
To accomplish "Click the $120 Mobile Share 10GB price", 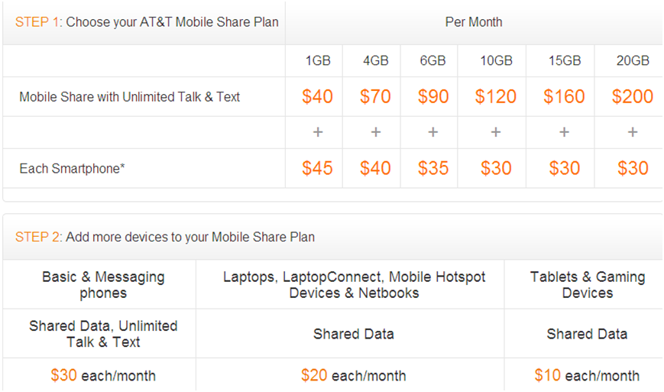I will [496, 97].
